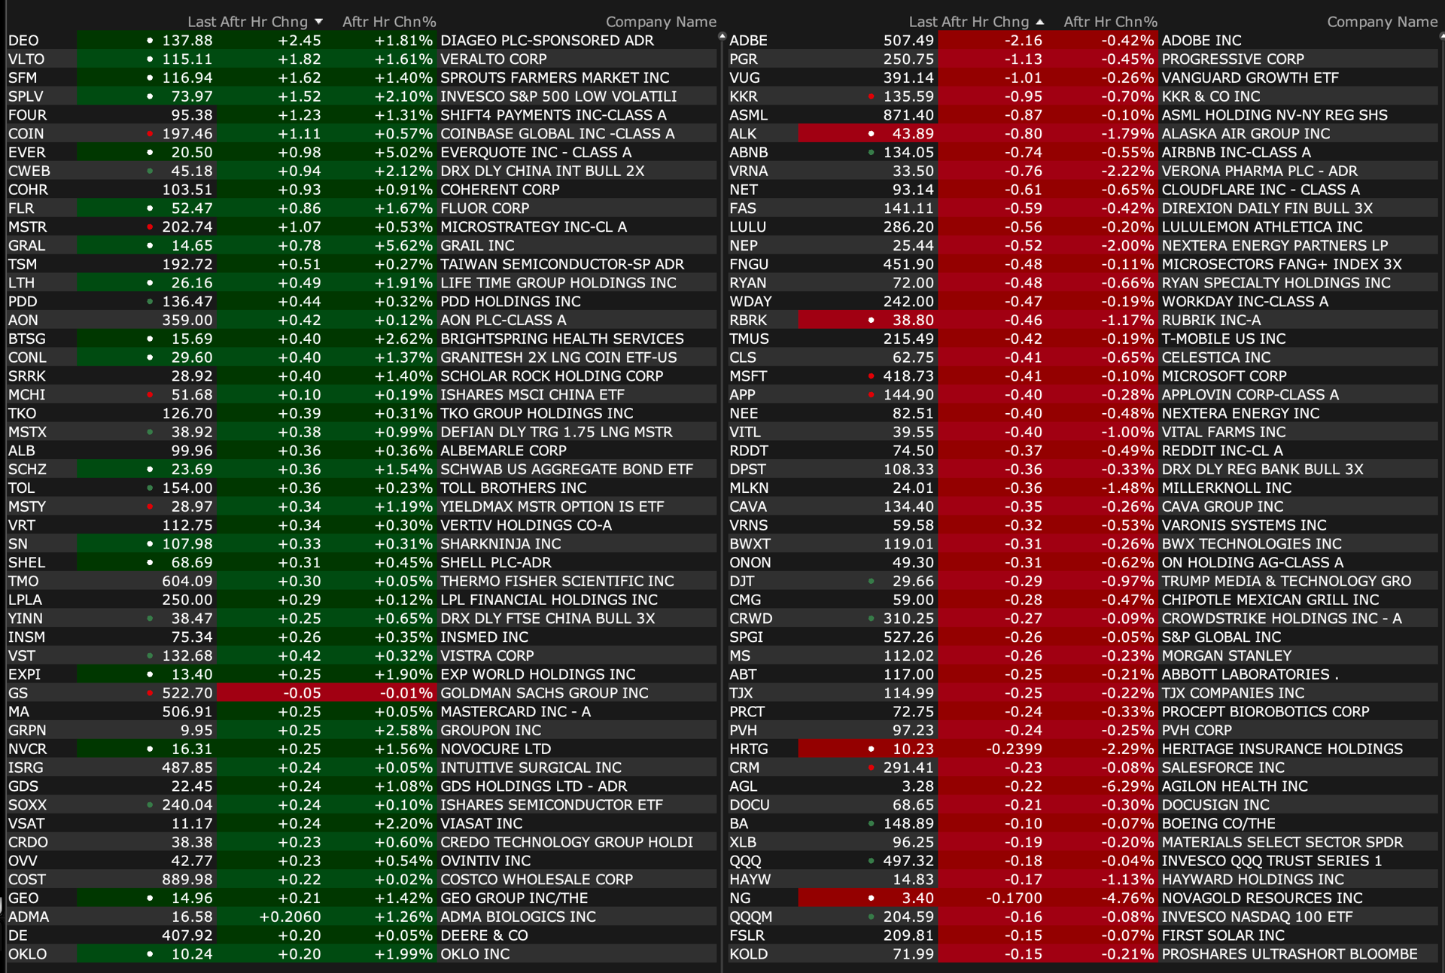Sort right table by Aftr Hr Chn% header
Screen dimensions: 1445x973
[1110, 22]
